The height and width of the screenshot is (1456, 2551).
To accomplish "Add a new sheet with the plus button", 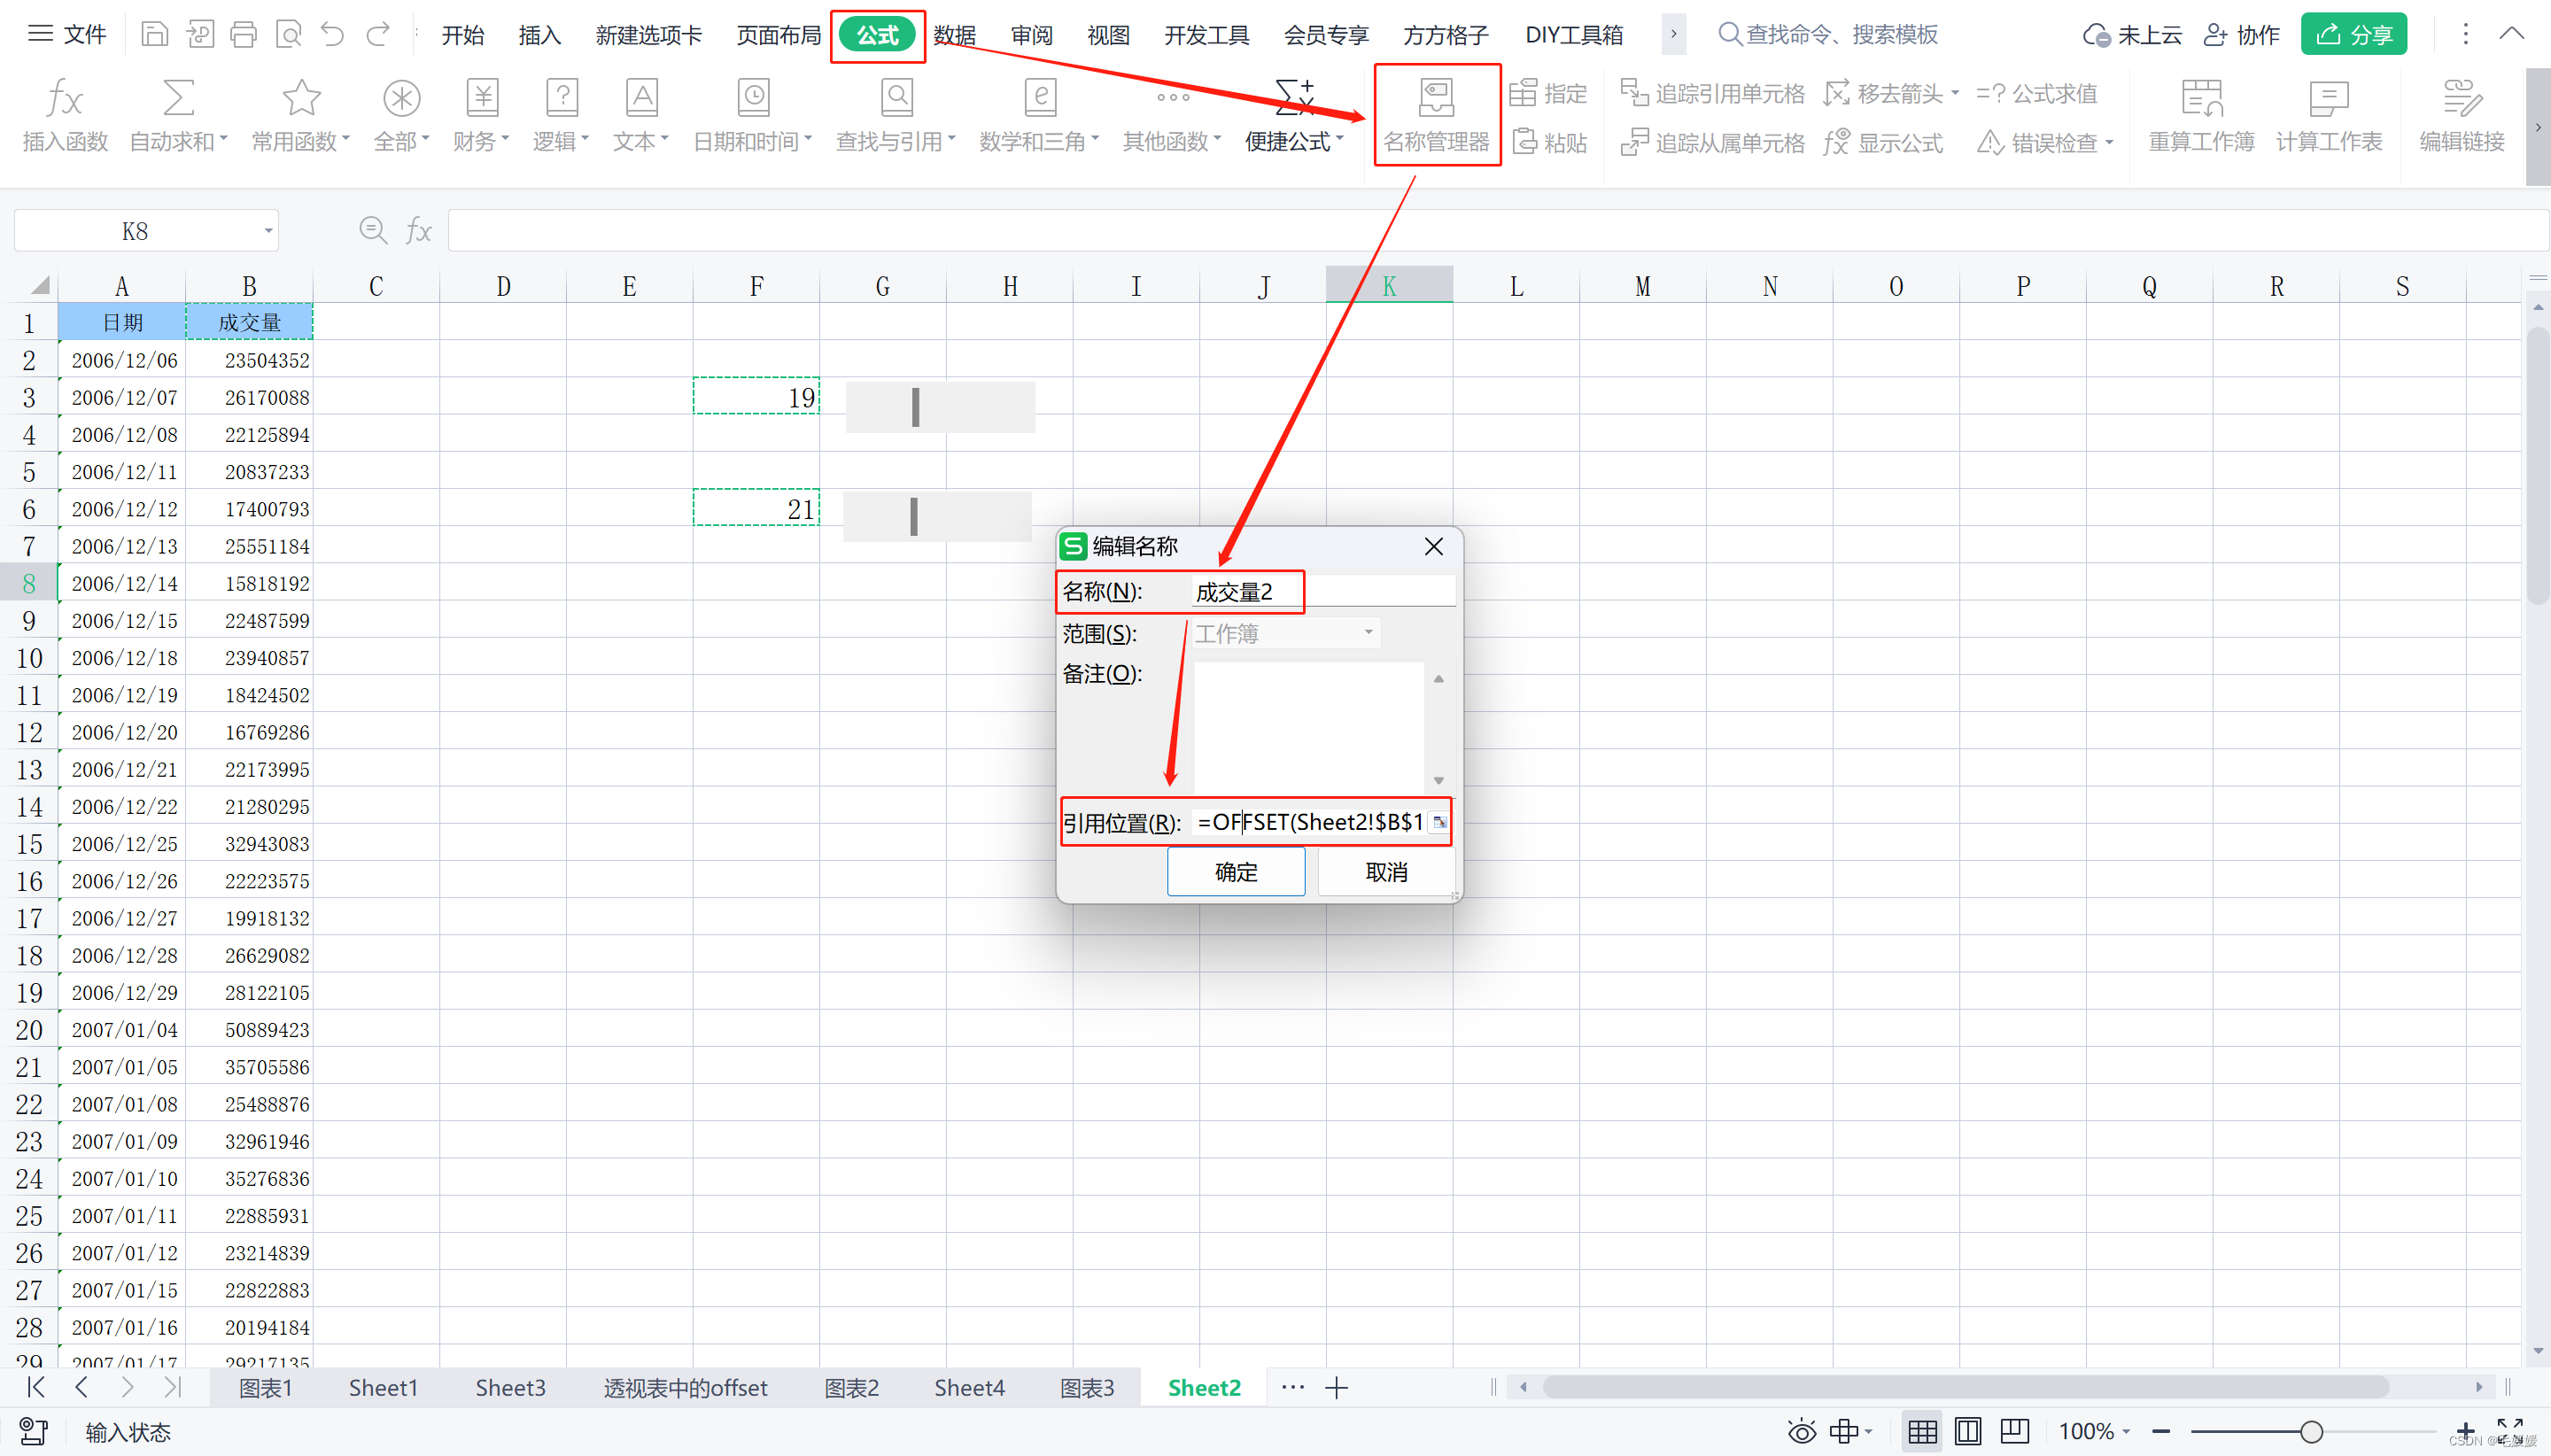I will click(1336, 1388).
